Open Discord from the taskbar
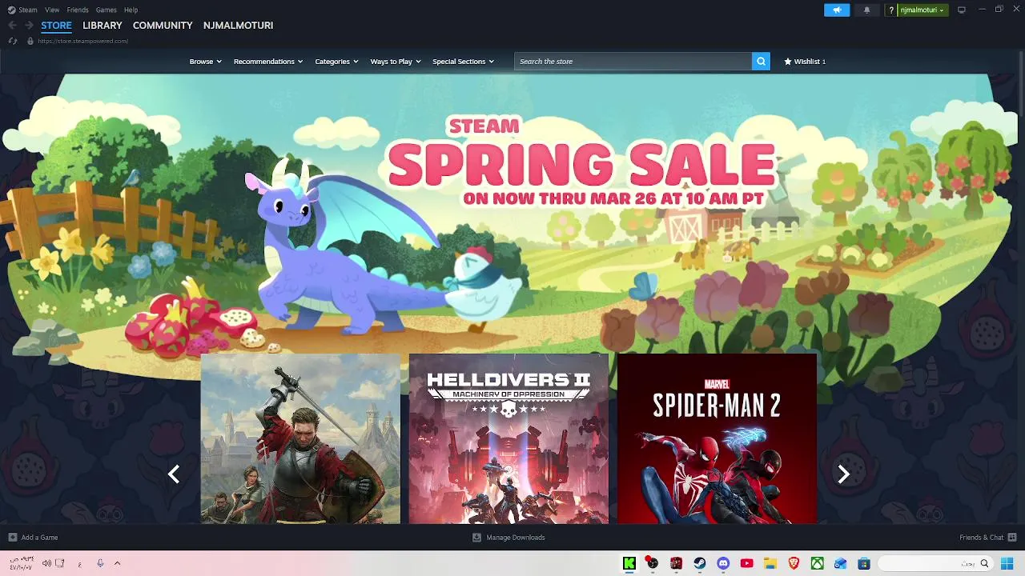The height and width of the screenshot is (576, 1025). pos(723,563)
